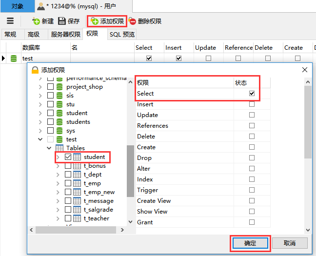This screenshot has width=316, height=256.
Task: Open the 服务器权限 tab
Action: [x=65, y=34]
